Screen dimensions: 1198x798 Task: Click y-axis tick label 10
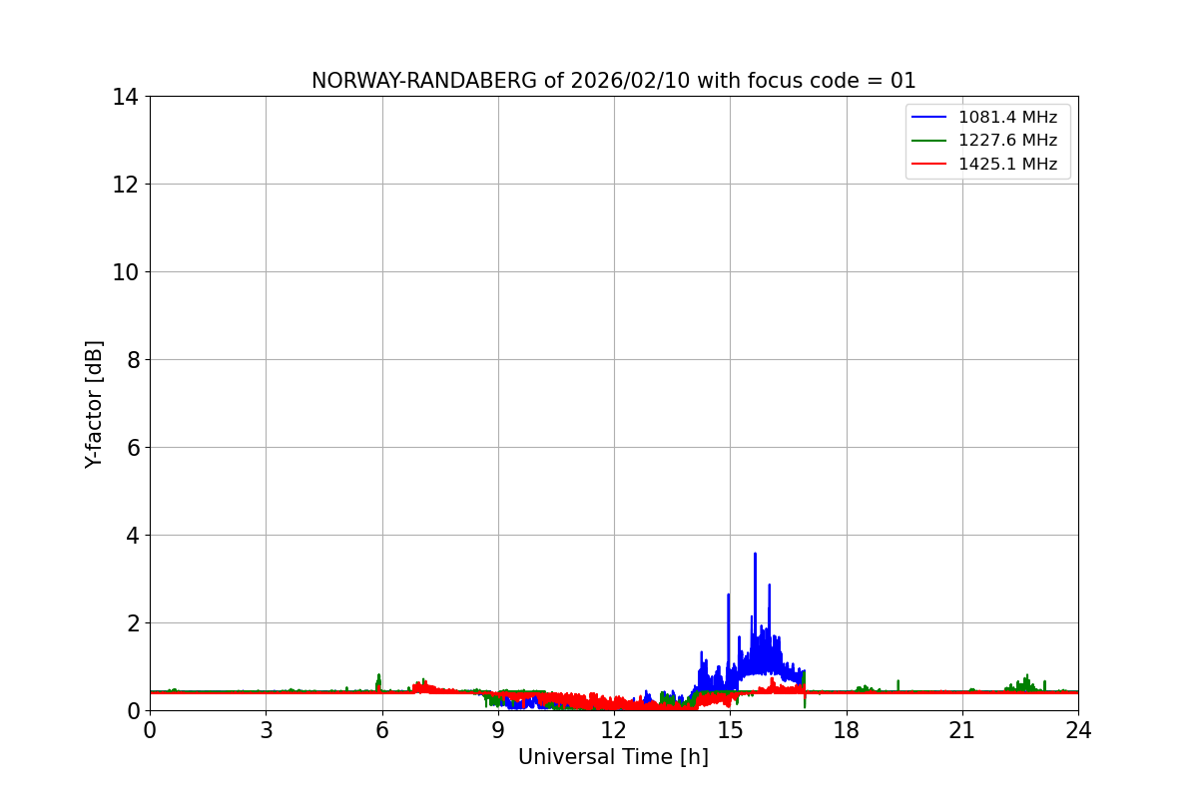click(125, 272)
